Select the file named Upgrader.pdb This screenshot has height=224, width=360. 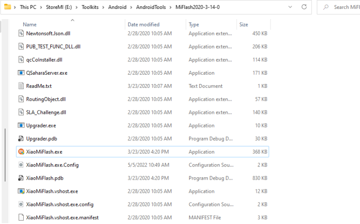41,139
